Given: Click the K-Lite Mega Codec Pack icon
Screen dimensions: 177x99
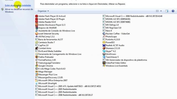Looking at the screenshot, I should tap(37, 68).
